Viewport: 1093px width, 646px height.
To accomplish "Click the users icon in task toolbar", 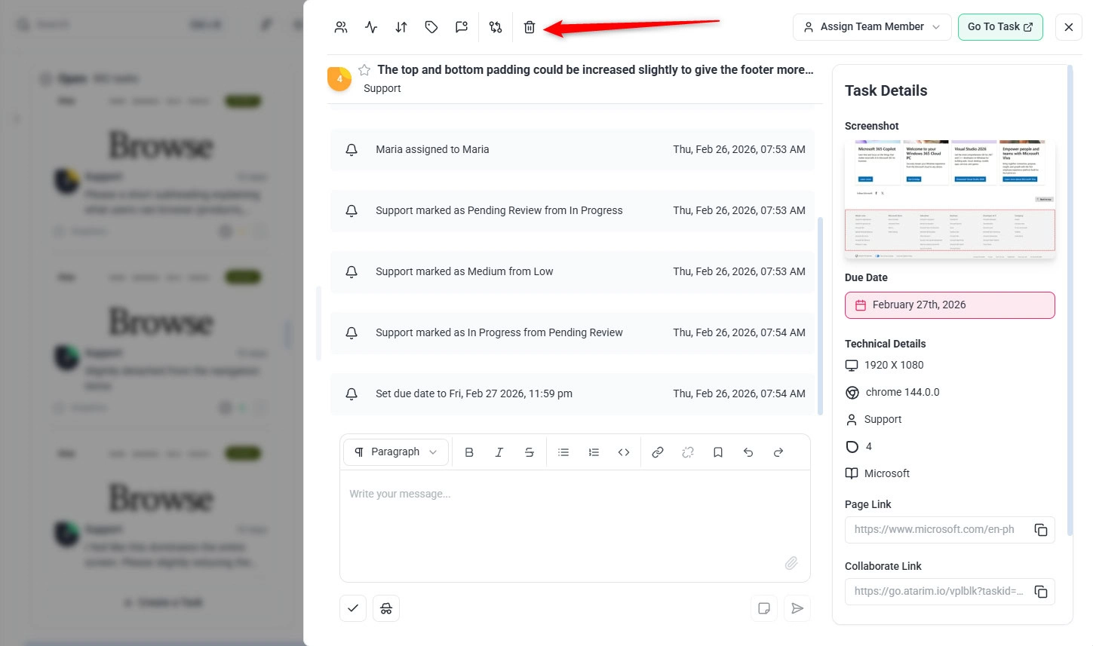I will pos(341,27).
